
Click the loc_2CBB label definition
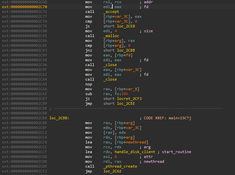59,118
